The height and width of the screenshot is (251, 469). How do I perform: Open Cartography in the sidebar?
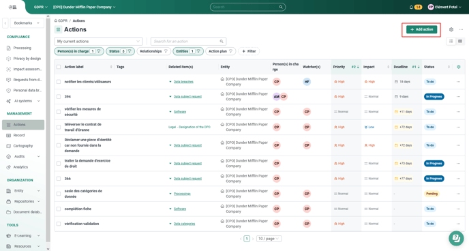[23, 146]
